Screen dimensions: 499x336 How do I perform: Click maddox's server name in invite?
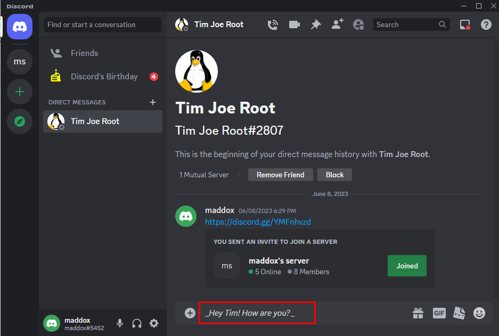point(279,261)
